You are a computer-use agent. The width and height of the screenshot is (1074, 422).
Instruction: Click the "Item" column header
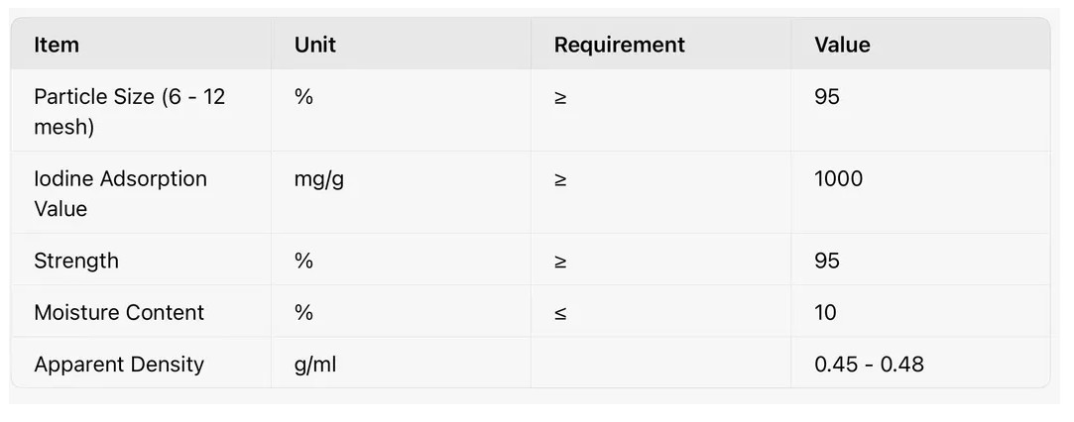pos(57,45)
